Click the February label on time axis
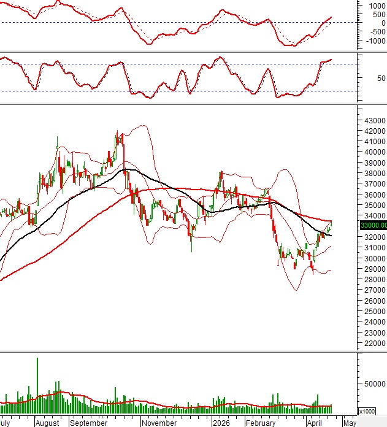387x427 pixels. (261, 423)
